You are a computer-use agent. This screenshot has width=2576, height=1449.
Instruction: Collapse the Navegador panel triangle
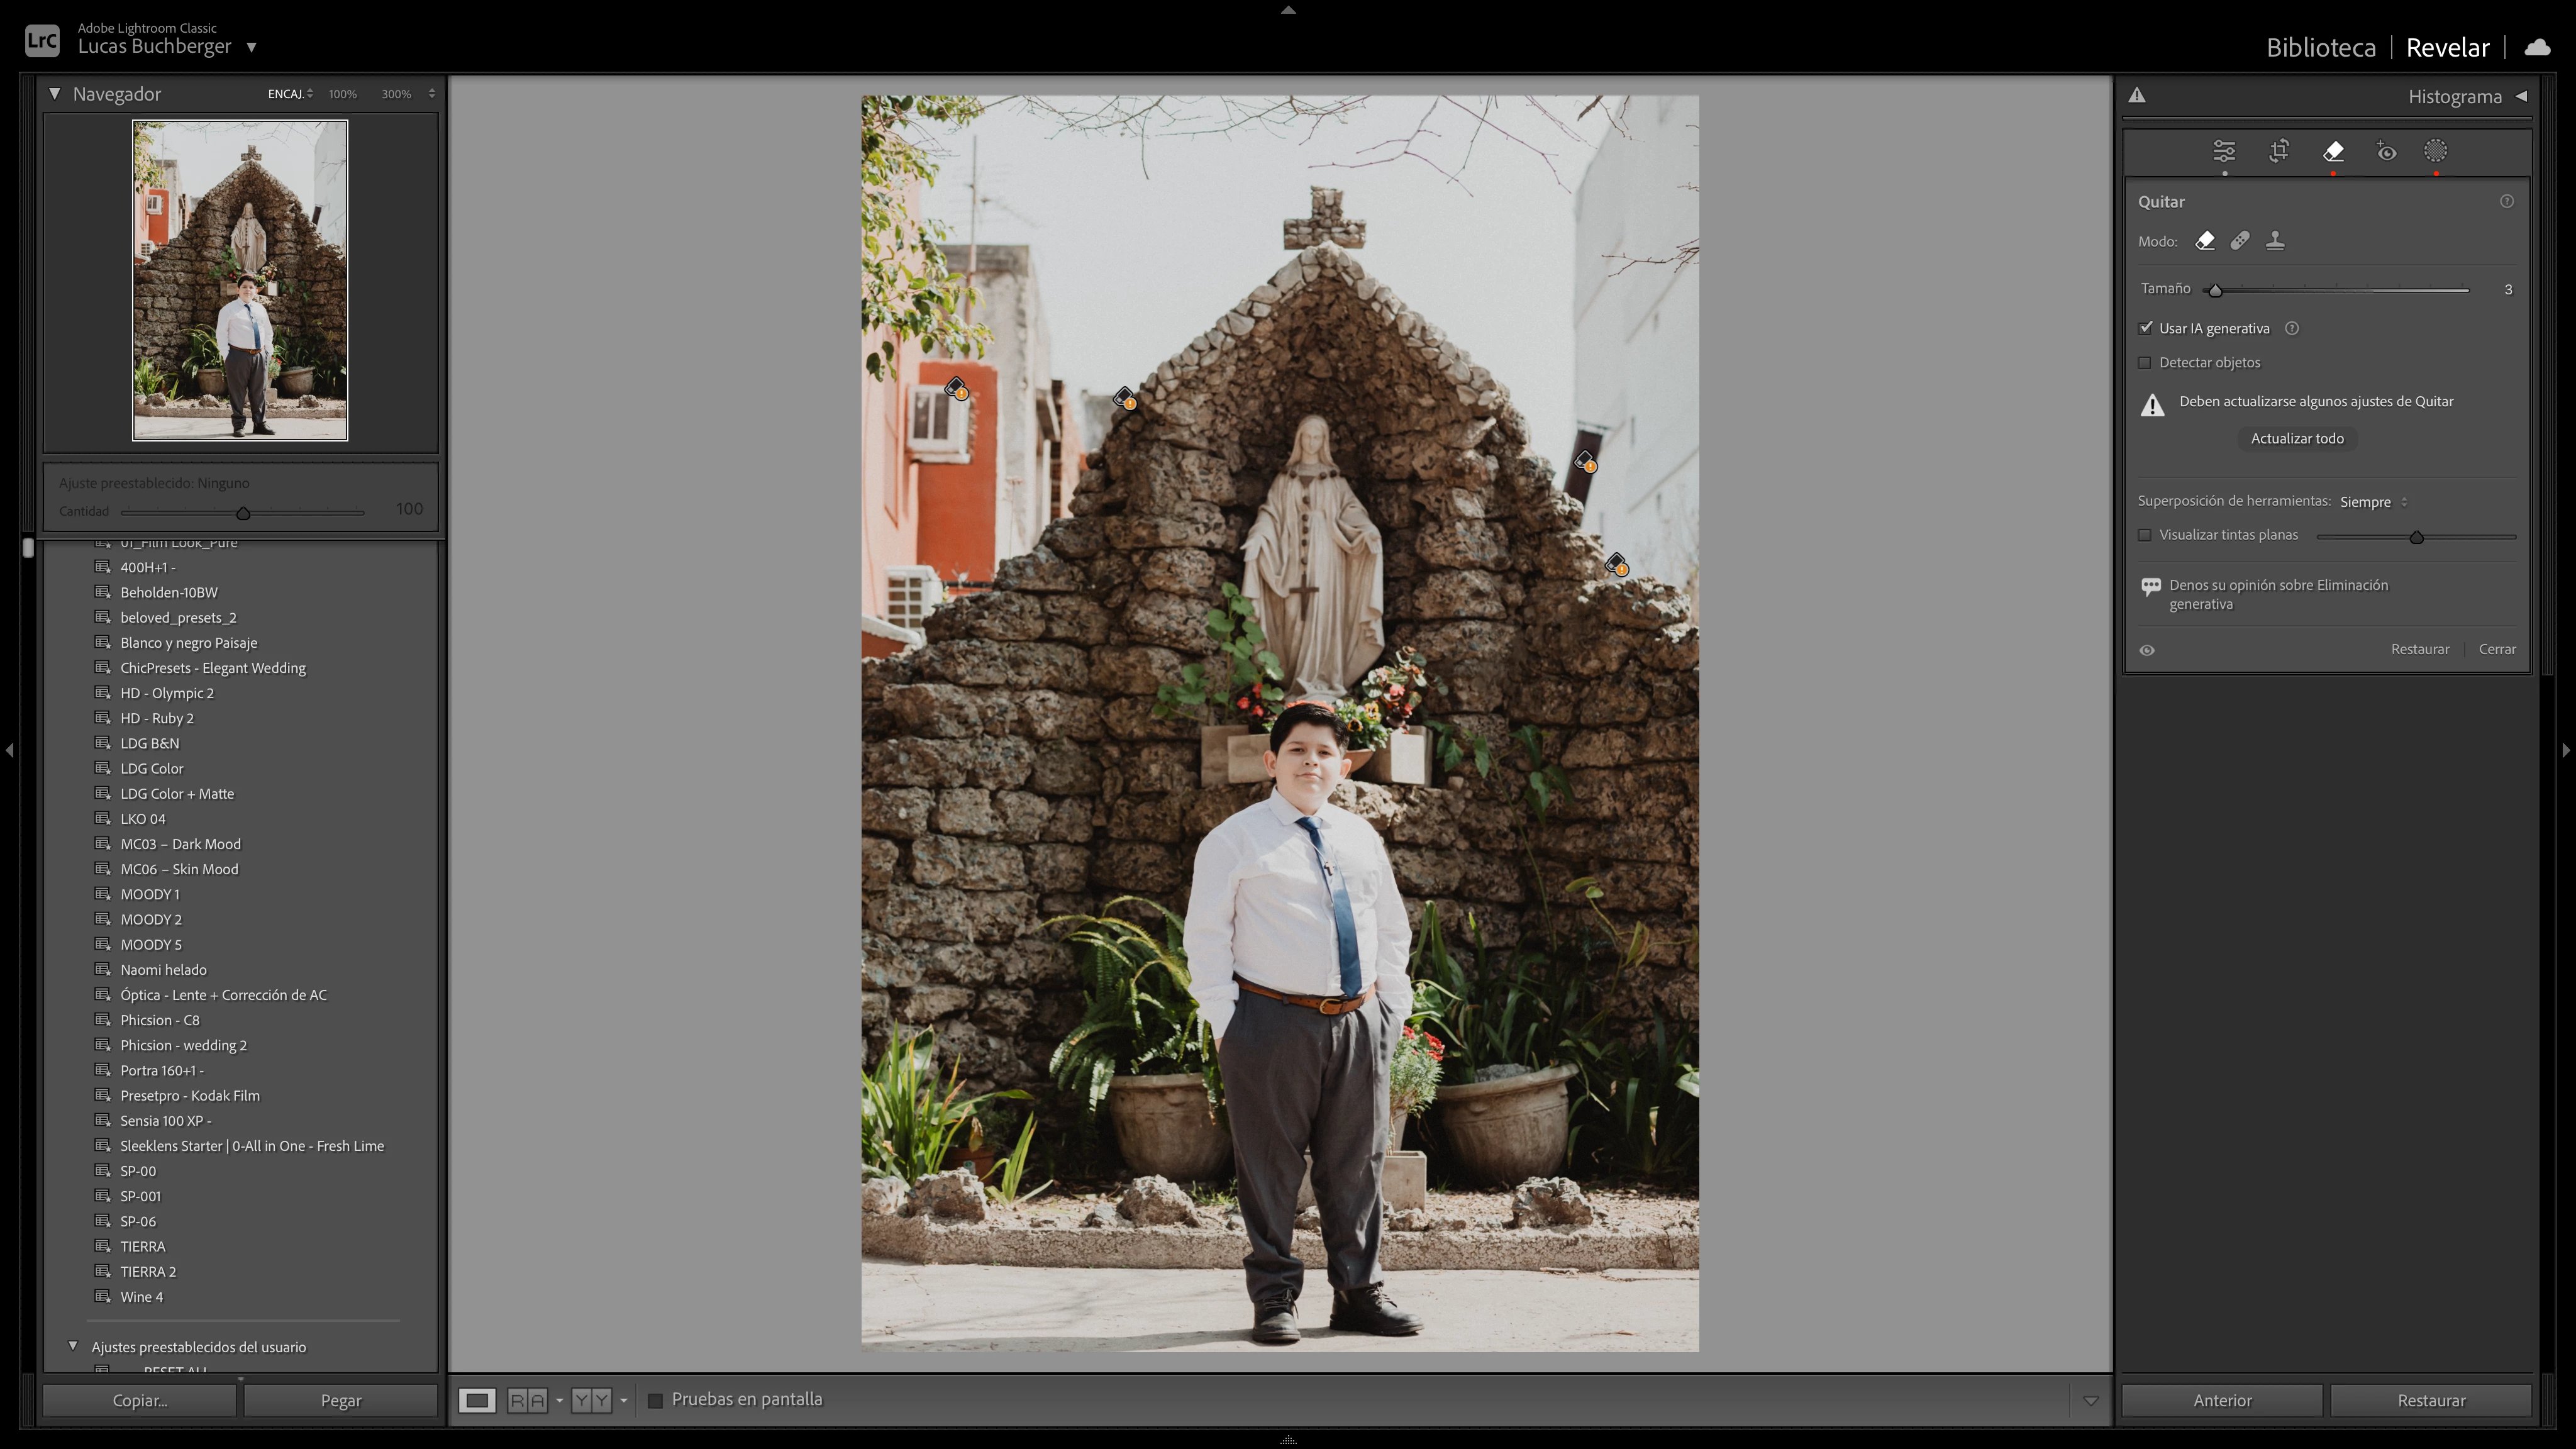[x=55, y=94]
